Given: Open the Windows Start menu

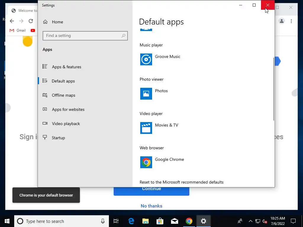Looking at the screenshot, I should 7,221.
